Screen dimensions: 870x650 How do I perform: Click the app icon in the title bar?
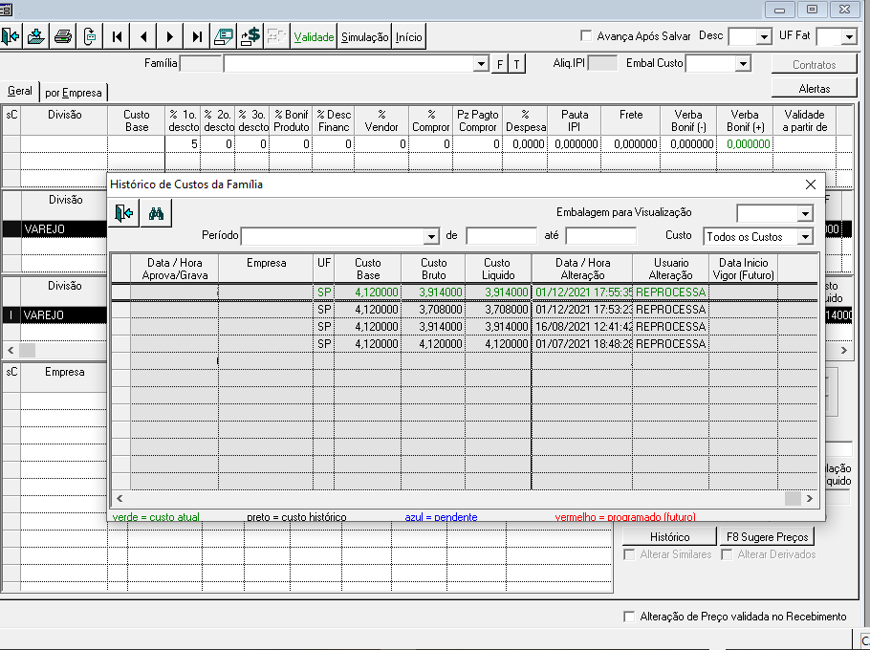click(6, 9)
